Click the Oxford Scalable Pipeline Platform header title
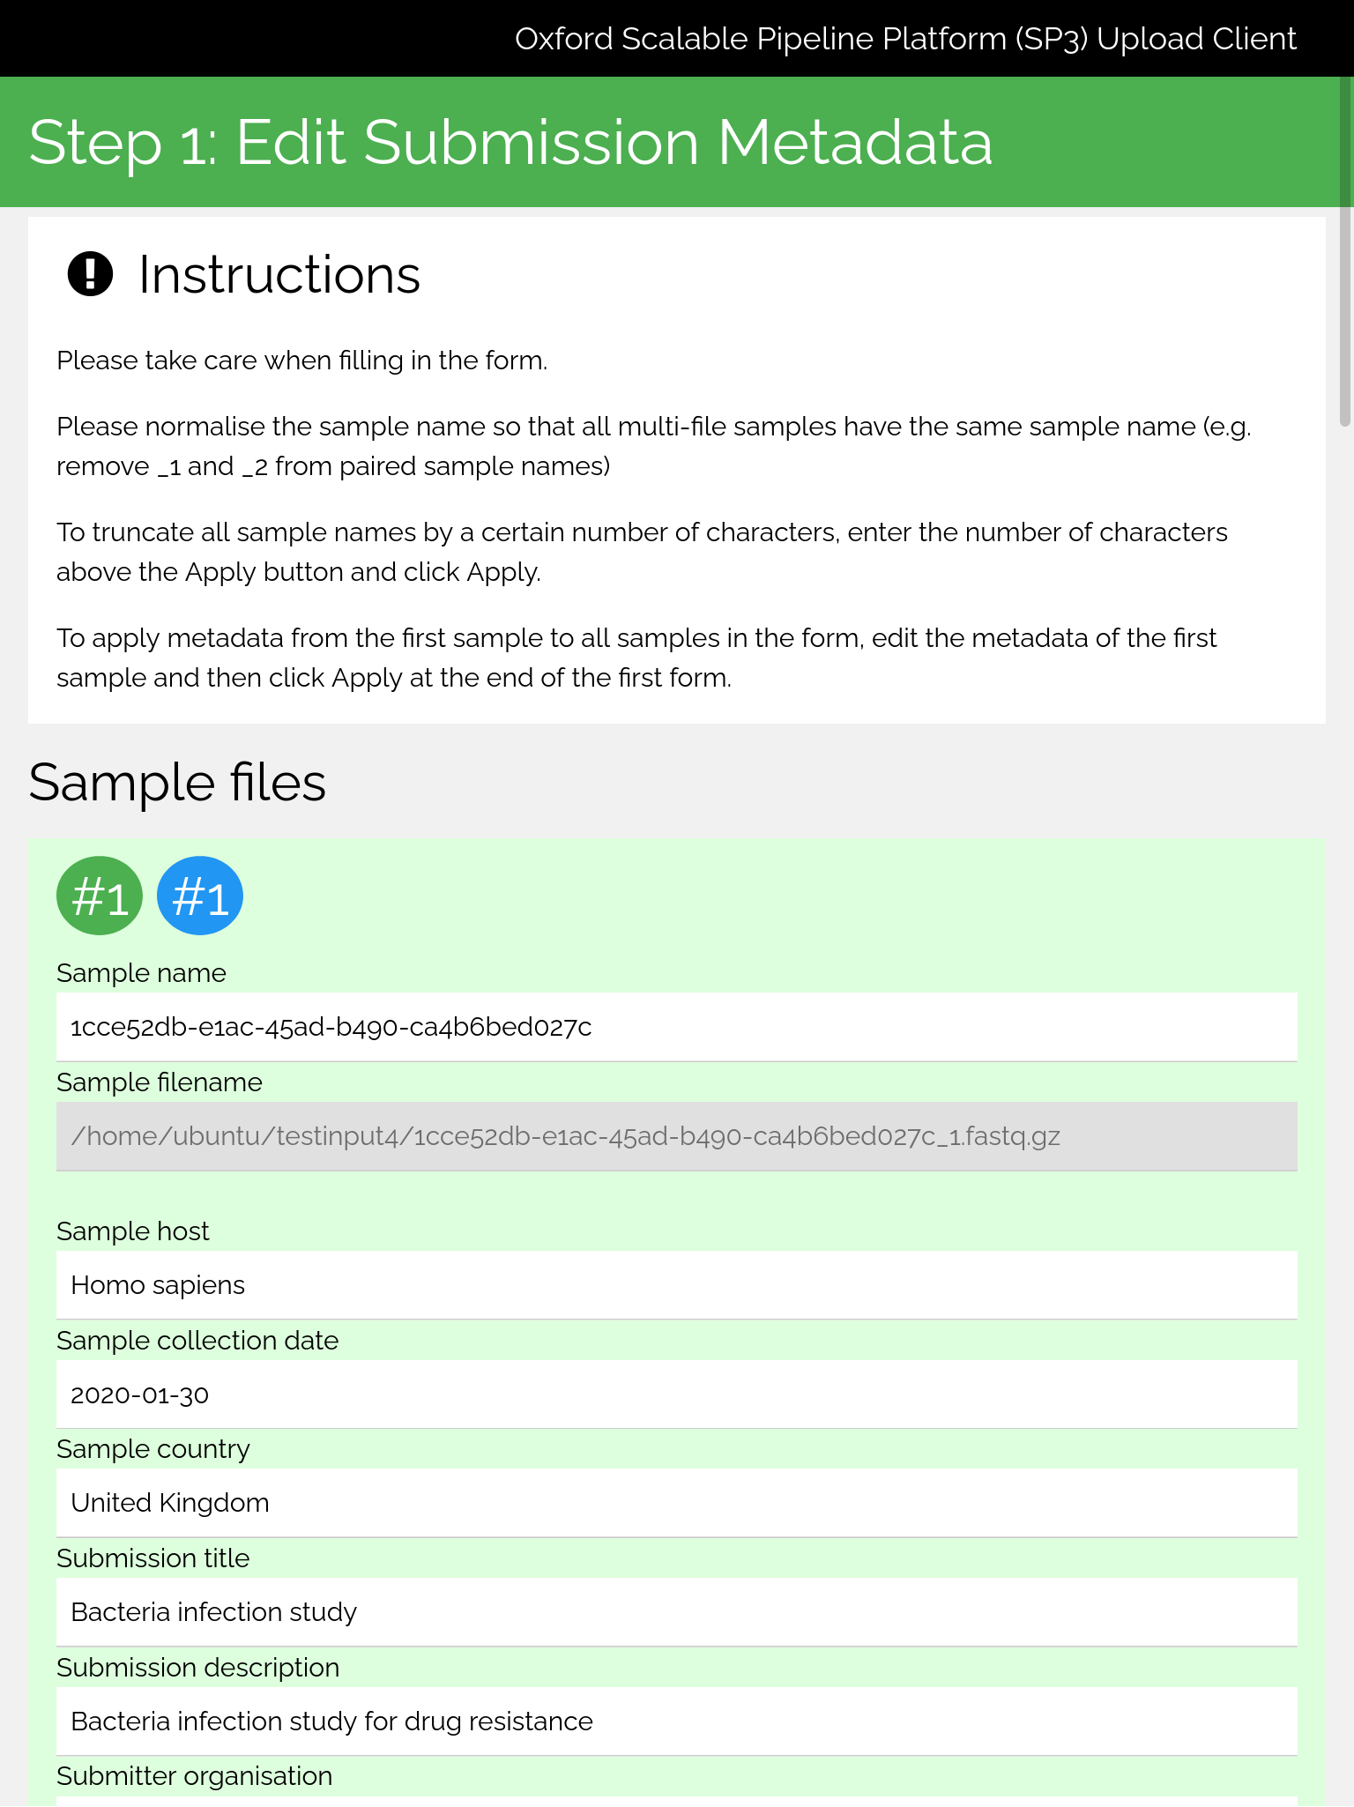This screenshot has width=1354, height=1807. click(x=905, y=39)
